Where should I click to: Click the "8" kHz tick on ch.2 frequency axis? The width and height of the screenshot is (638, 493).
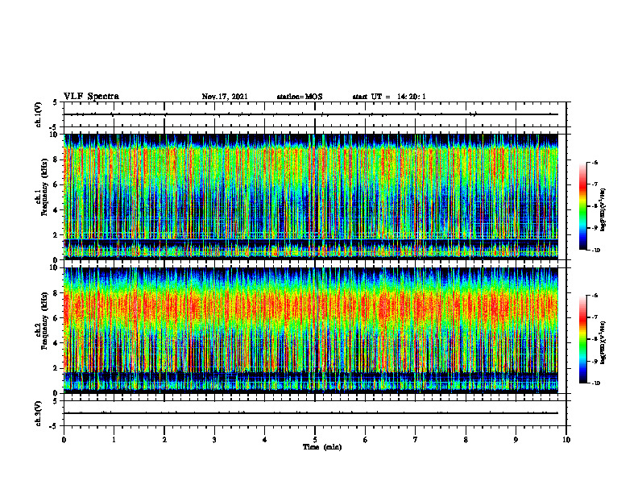56,293
